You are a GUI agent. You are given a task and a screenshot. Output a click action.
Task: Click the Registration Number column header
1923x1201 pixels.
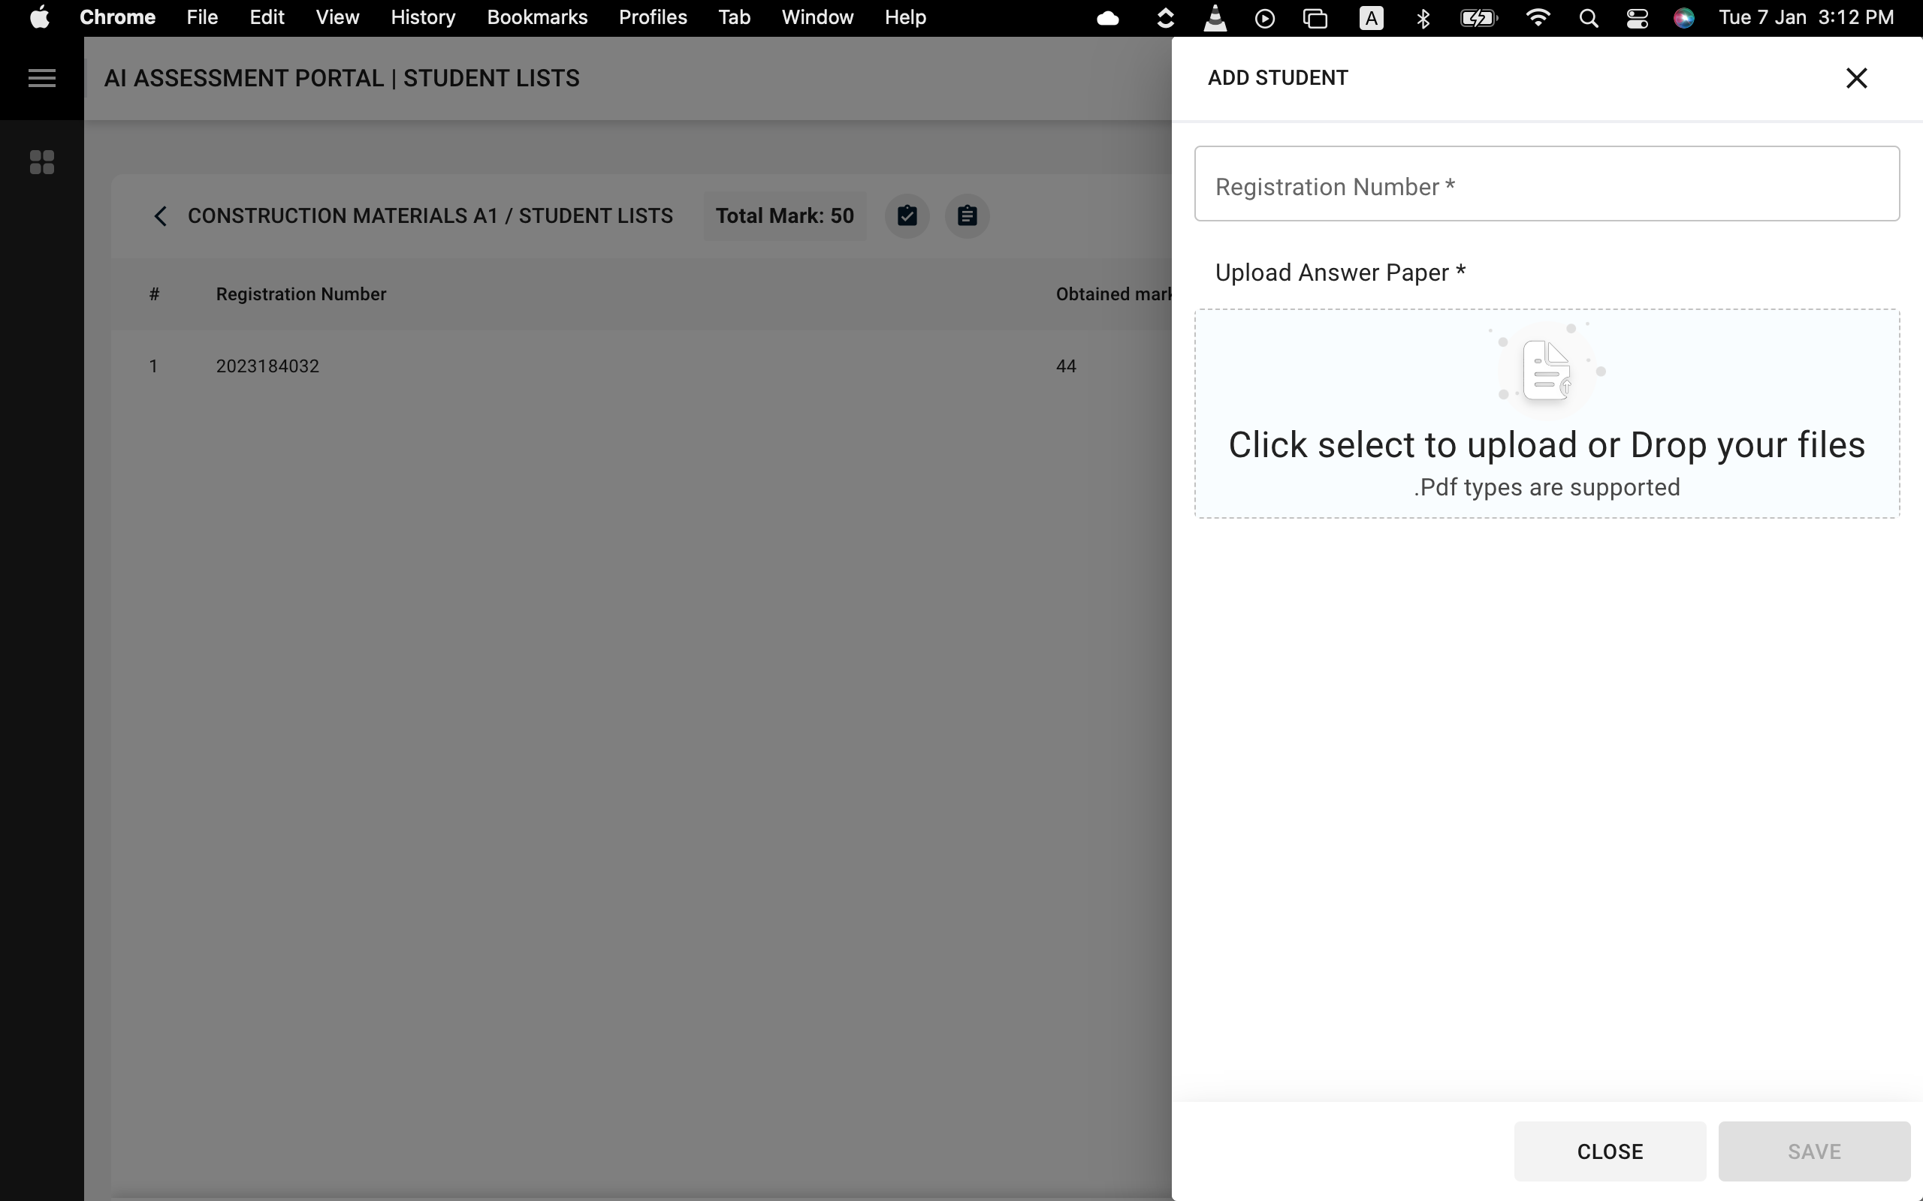click(301, 294)
